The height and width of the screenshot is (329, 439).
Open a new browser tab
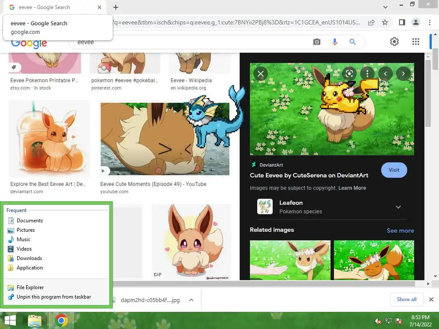tap(116, 7)
